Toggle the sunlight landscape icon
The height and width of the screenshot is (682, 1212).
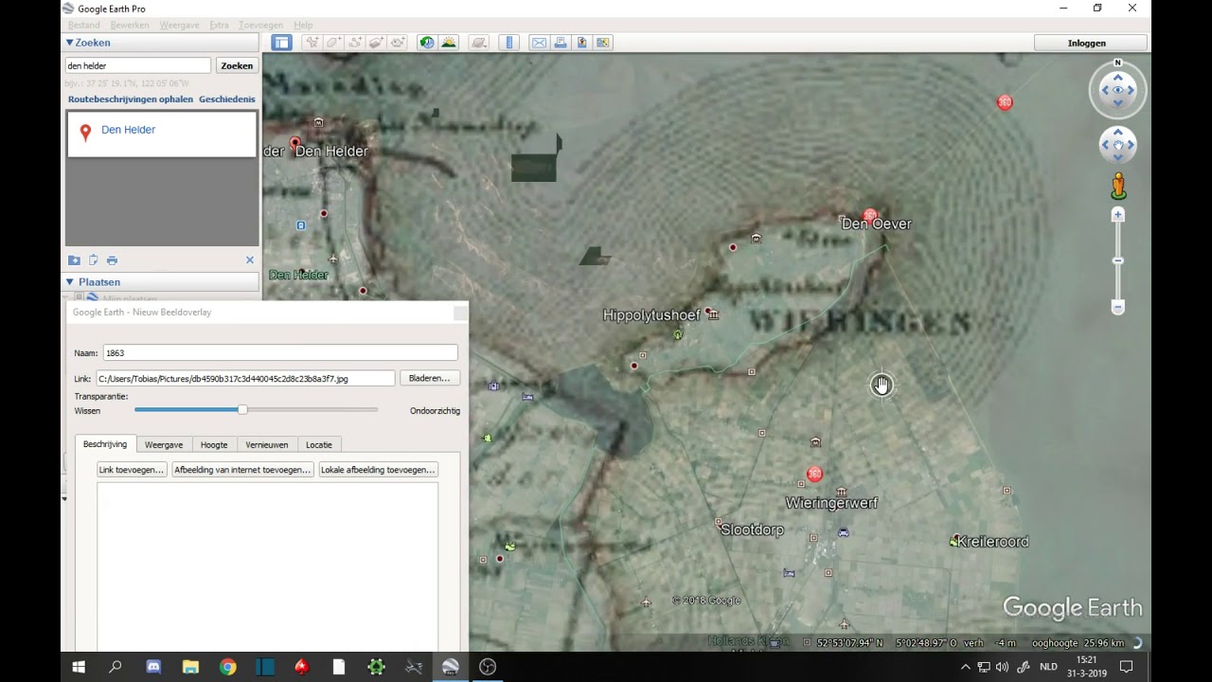pos(449,43)
